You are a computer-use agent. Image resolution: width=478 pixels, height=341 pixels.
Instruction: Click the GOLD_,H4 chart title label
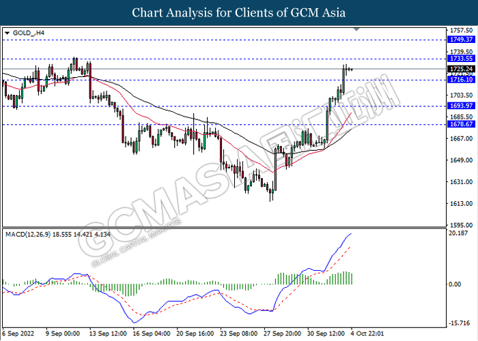(29, 33)
